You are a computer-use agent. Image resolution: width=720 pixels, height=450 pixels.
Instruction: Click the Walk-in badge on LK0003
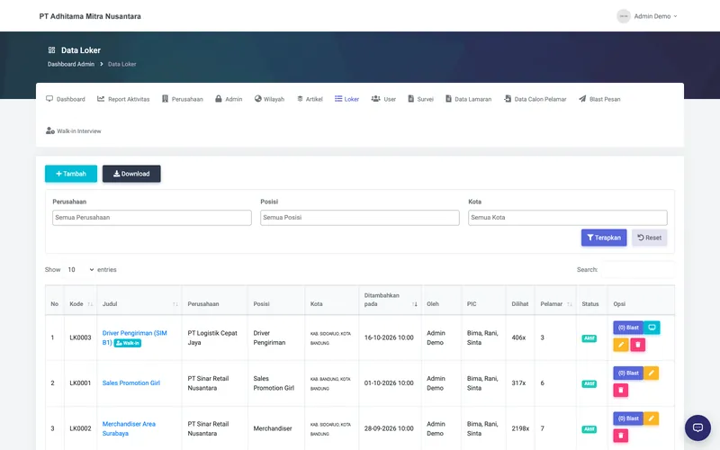(x=128, y=343)
